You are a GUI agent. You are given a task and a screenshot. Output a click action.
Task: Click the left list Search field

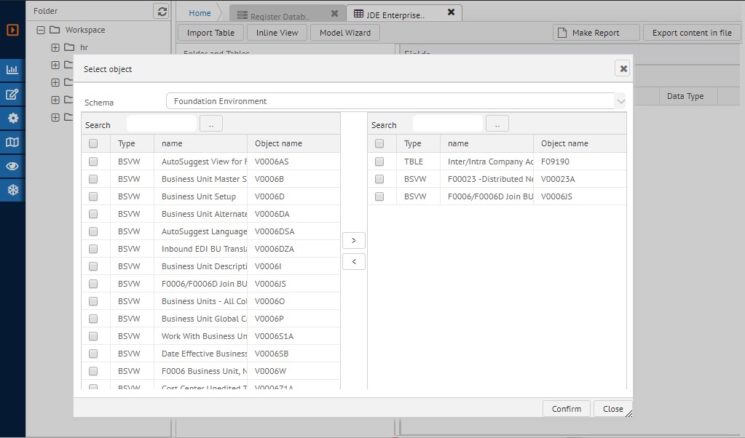161,124
